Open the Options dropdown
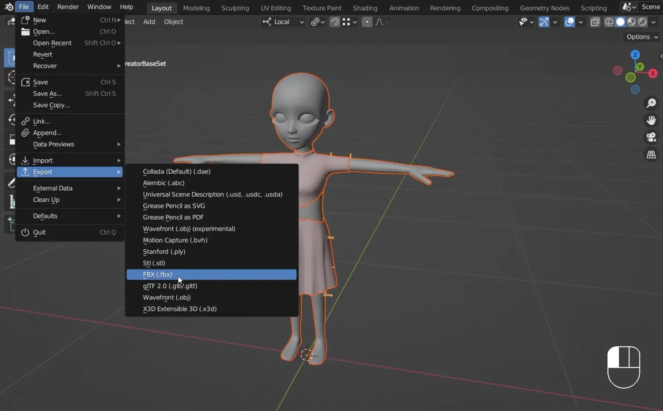Image resolution: width=663 pixels, height=411 pixels. pyautogui.click(x=642, y=37)
